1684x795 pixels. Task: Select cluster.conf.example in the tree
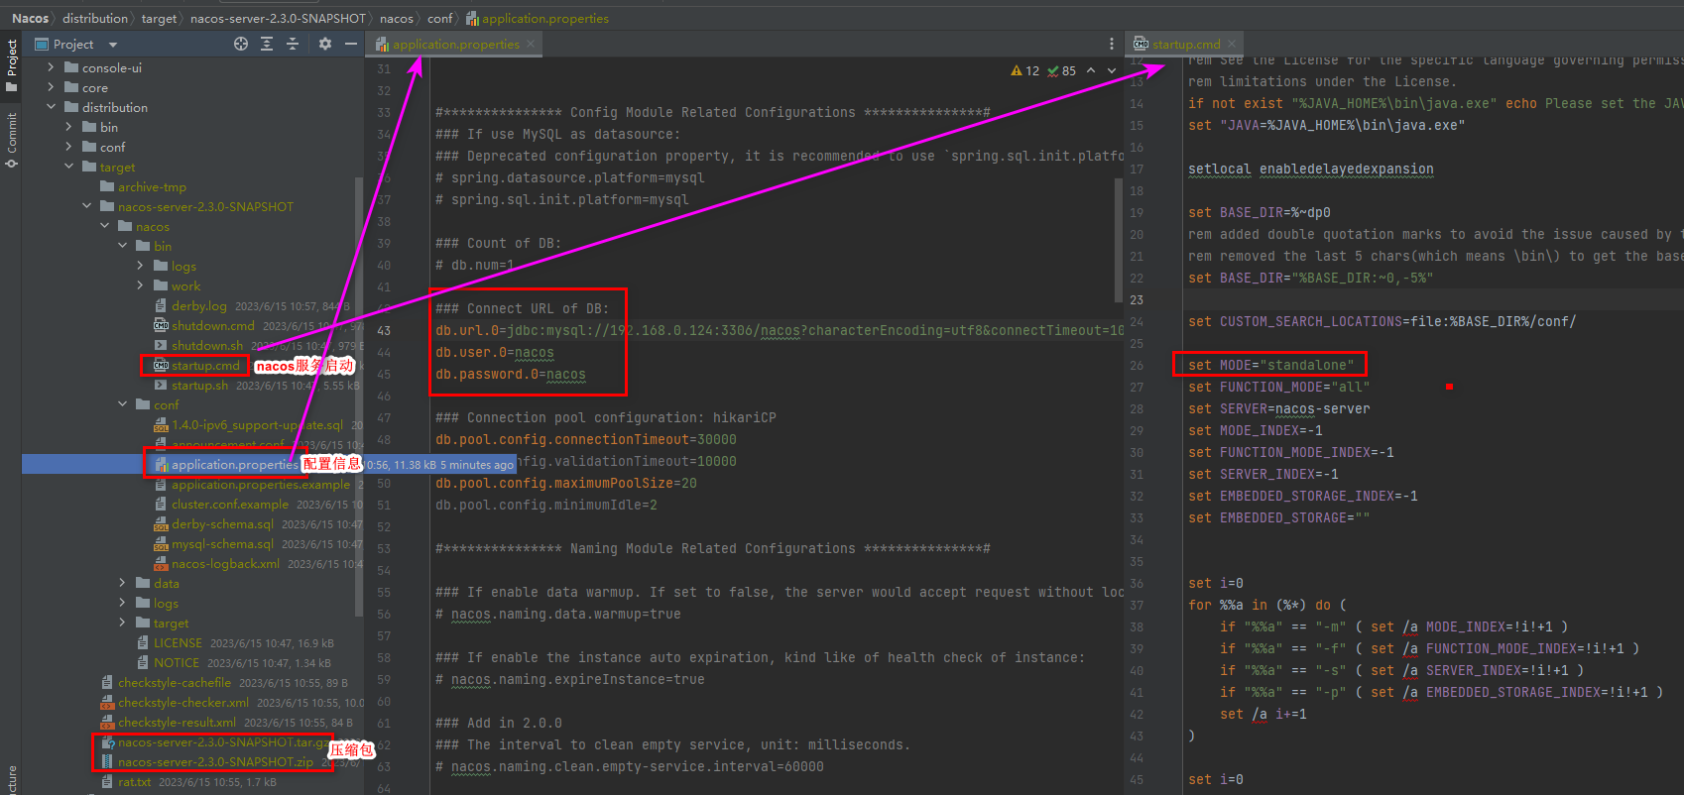pyautogui.click(x=230, y=505)
